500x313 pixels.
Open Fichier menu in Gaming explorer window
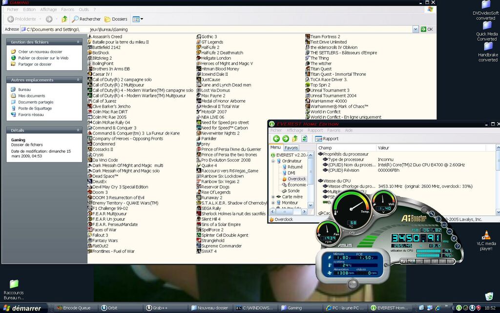(x=13, y=10)
